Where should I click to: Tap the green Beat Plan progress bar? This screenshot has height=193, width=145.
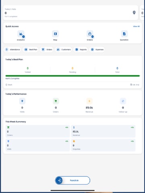tap(72, 76)
